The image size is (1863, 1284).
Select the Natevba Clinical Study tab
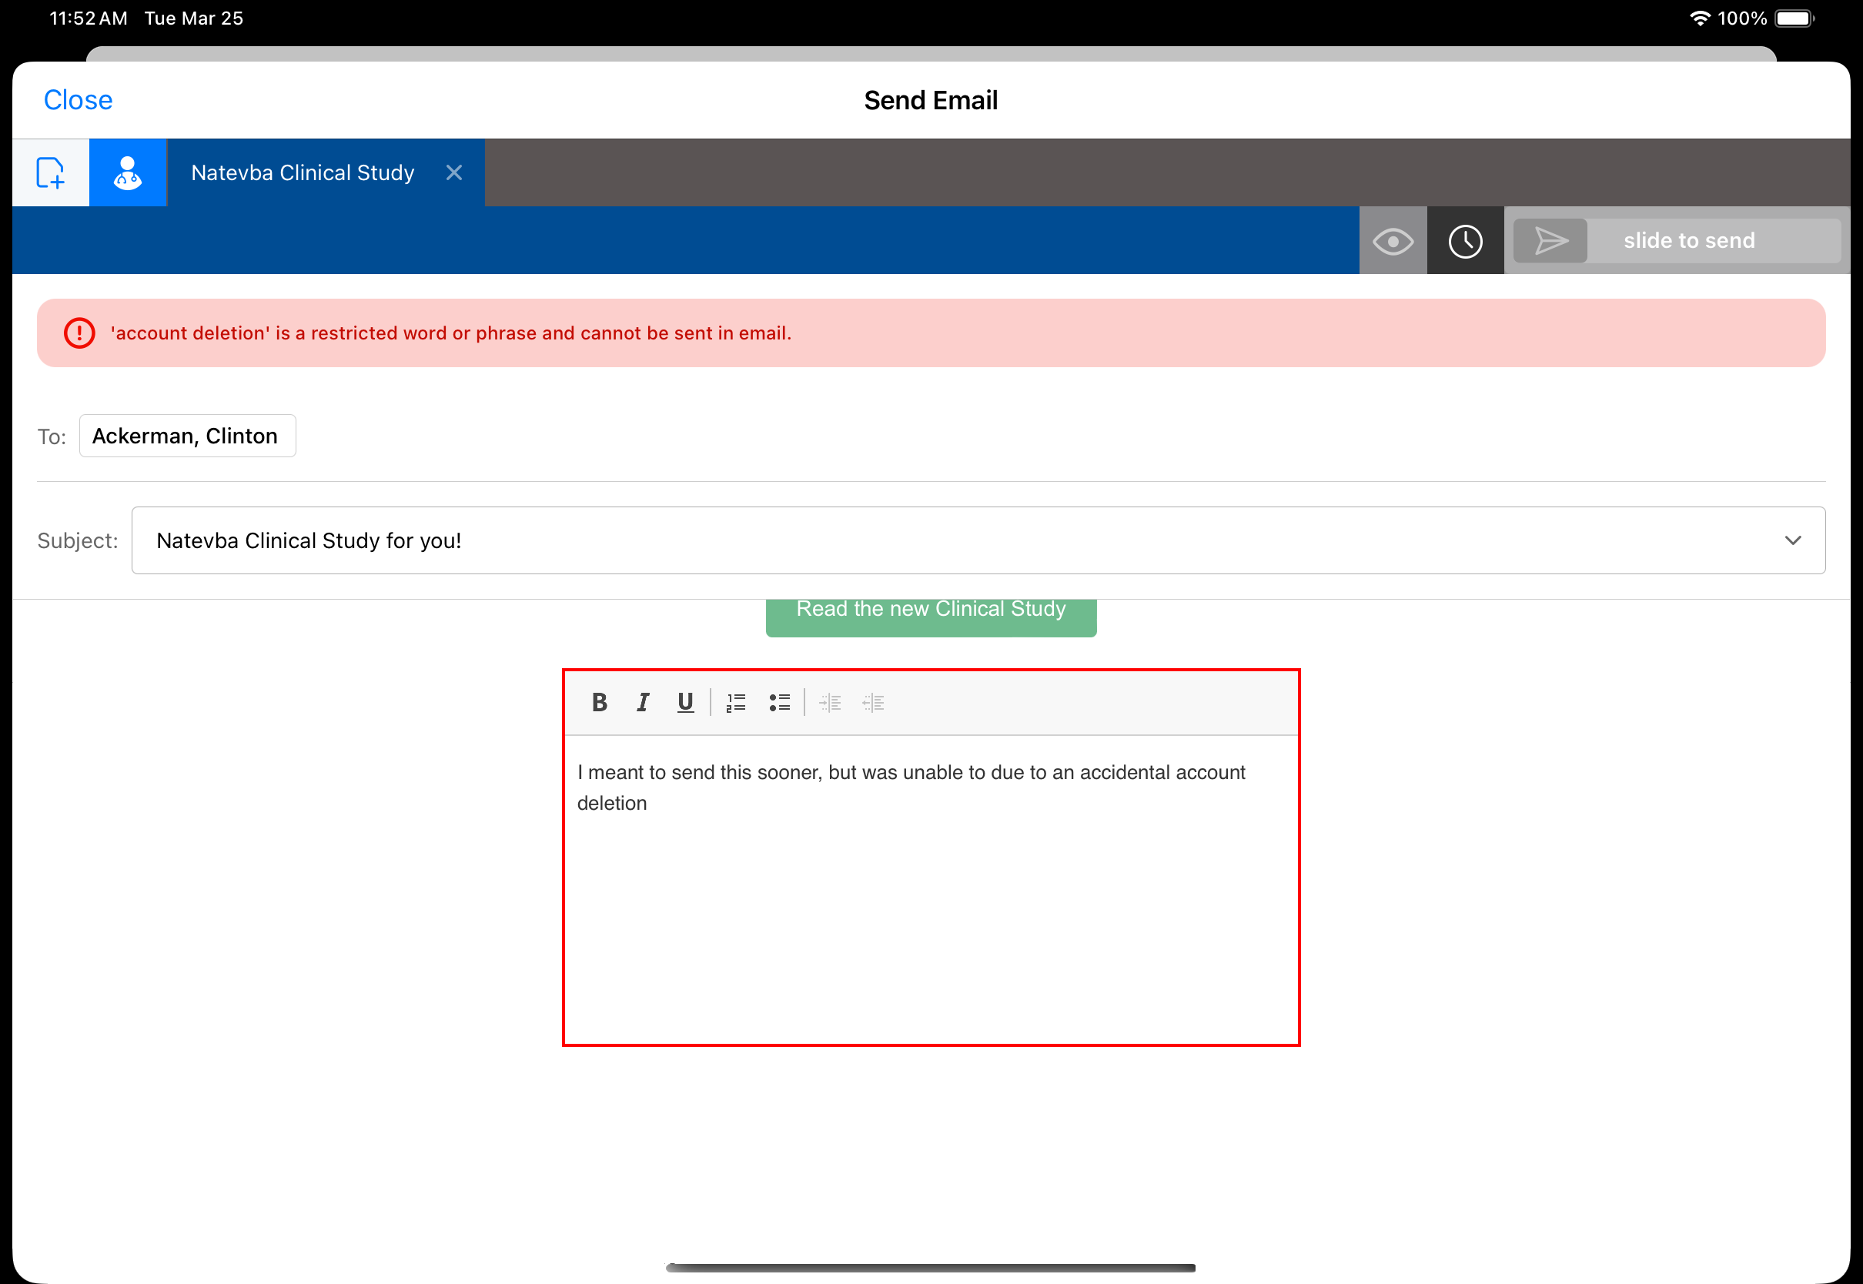[x=303, y=173]
